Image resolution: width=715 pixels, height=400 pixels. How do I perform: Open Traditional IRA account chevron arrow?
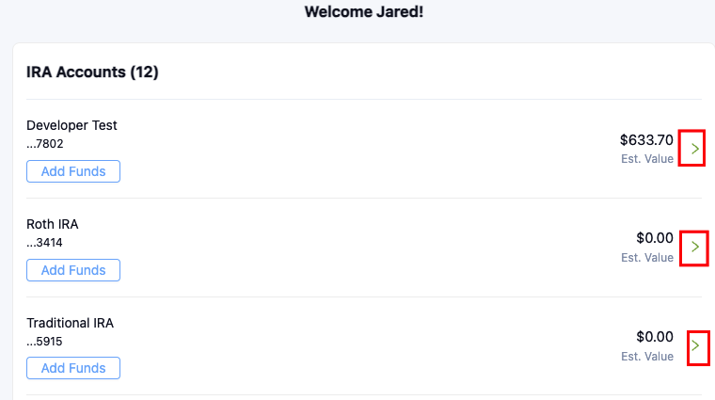coord(696,345)
